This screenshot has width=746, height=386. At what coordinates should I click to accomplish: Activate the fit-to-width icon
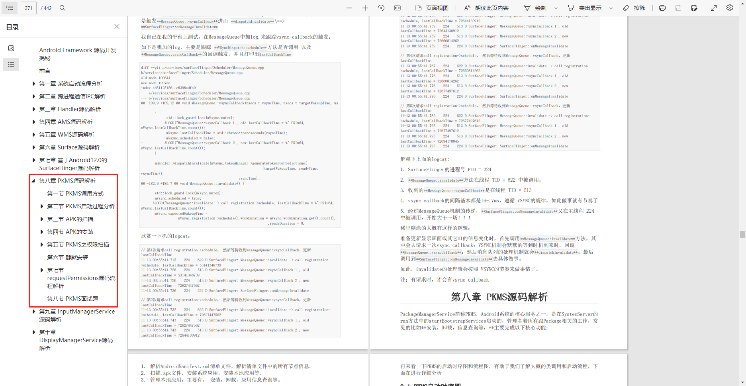click(x=397, y=8)
